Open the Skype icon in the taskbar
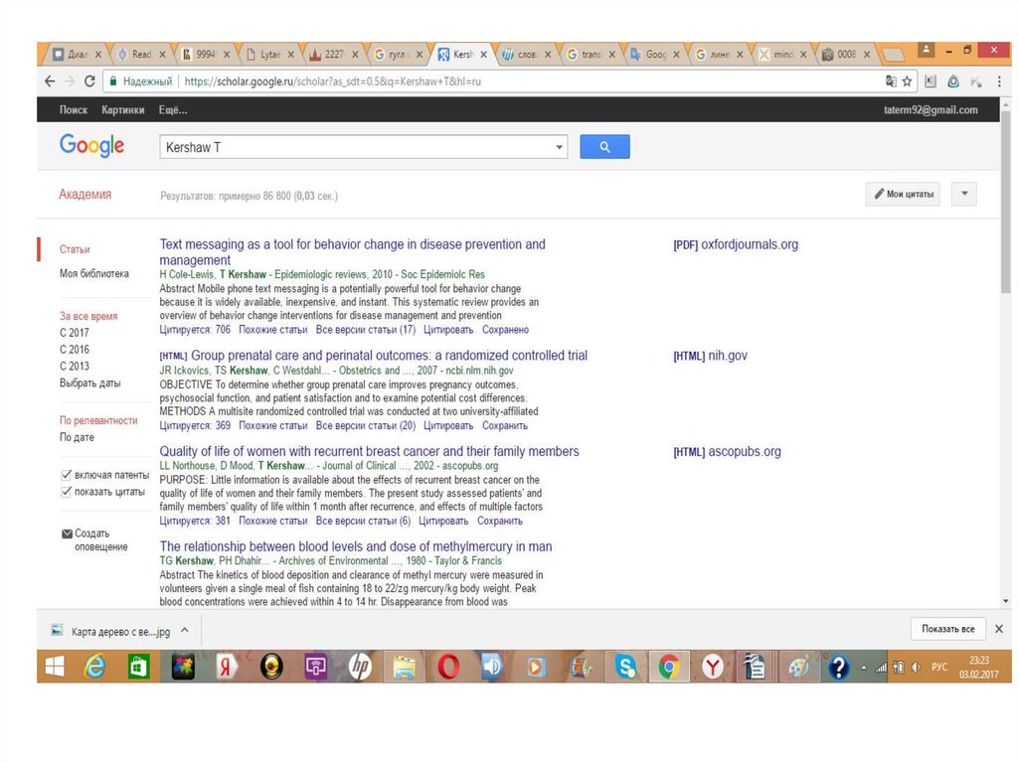The width and height of the screenshot is (1018, 762). [625, 668]
